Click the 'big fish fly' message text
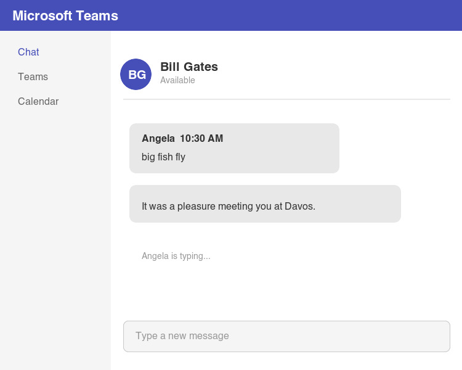 point(163,157)
